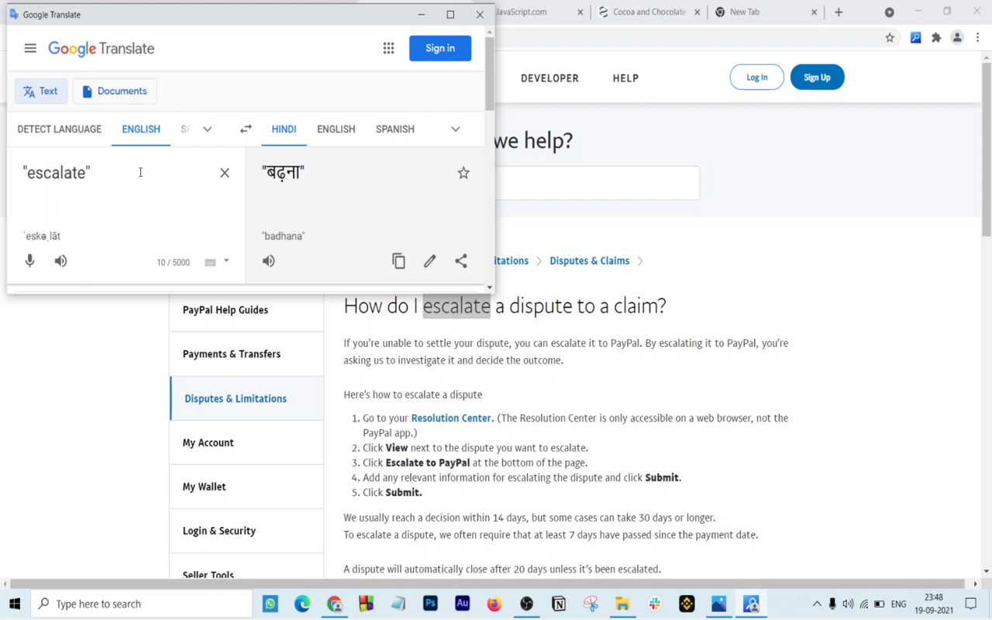Open WhatsApp from the taskbar
The width and height of the screenshot is (992, 620).
click(x=270, y=604)
